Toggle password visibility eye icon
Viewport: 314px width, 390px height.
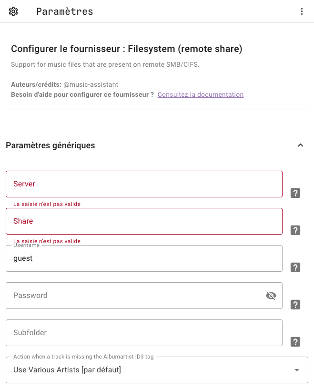[271, 296]
